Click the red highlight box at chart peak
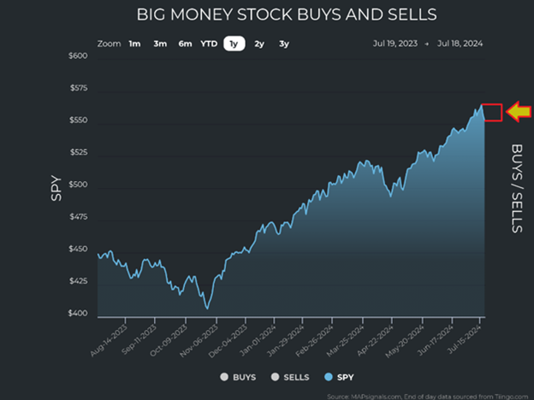 [492, 112]
